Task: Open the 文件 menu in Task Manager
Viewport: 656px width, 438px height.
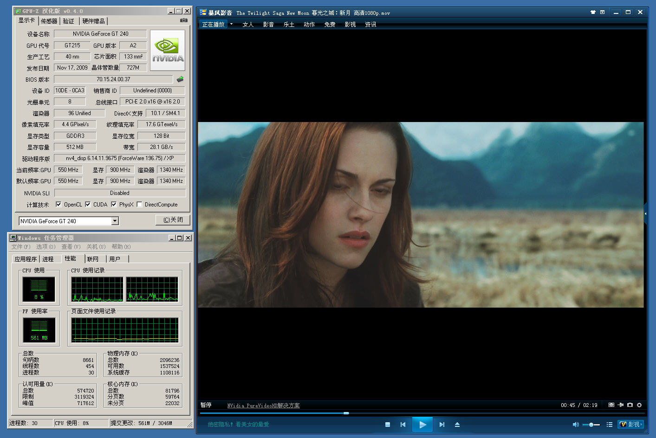Action: coord(21,247)
